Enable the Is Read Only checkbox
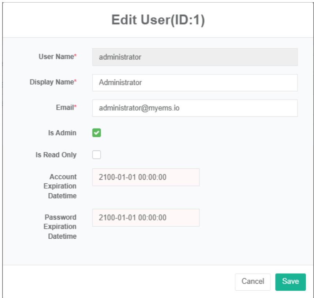This screenshot has height=298, width=314. (x=97, y=155)
